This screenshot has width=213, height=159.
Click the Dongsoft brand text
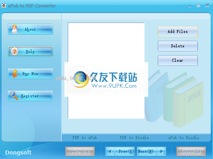tap(19, 152)
